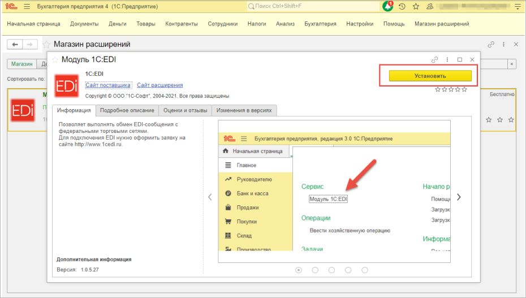Go forward with the right arrow button
Viewport: 526px width, 298px height.
[x=30, y=44]
